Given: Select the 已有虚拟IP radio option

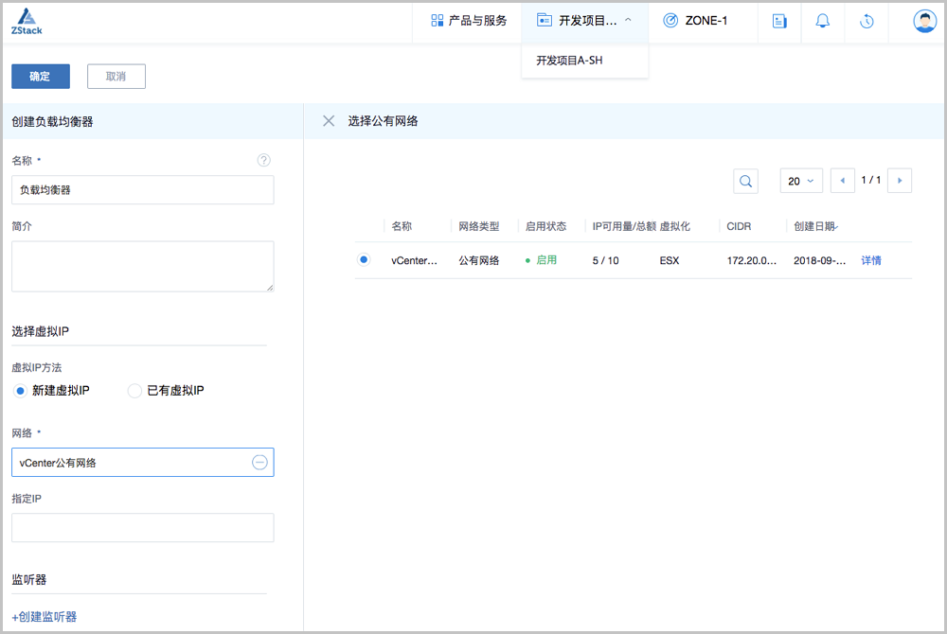Looking at the screenshot, I should (134, 391).
